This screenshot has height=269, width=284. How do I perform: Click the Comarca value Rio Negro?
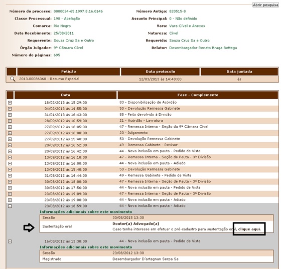click(62, 26)
